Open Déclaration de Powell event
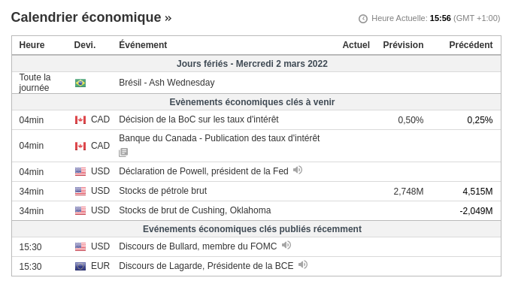The height and width of the screenshot is (287, 509). pos(204,171)
